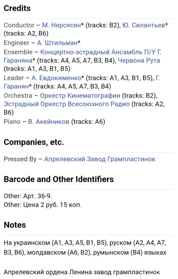Click the Companies, etc. heading
178x279 pixels.
click(34, 142)
